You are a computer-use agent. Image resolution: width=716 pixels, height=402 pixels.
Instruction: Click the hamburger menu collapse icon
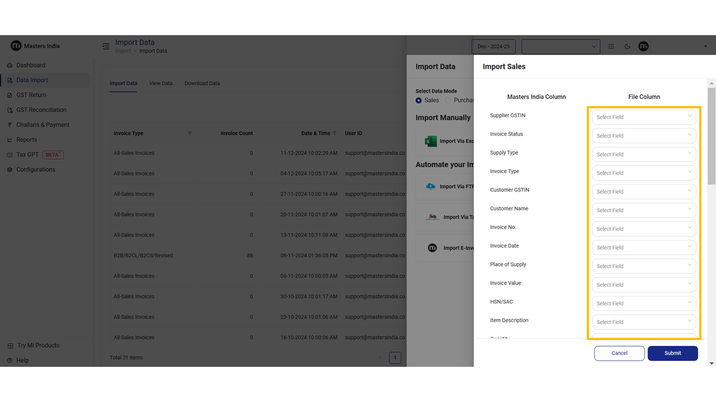tap(106, 46)
